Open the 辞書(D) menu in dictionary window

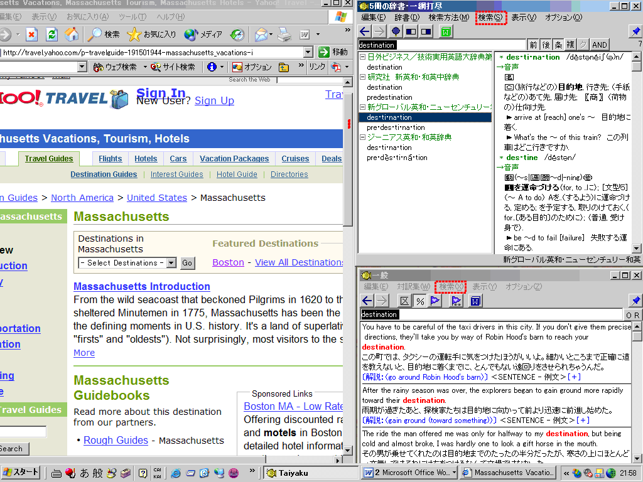coord(407,18)
